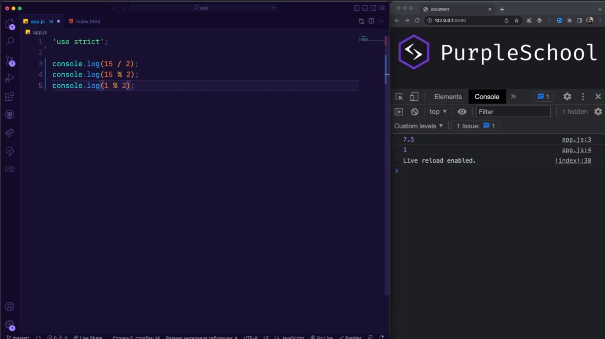This screenshot has height=339, width=605.
Task: Open the Extensions view icon
Action: pos(10,97)
